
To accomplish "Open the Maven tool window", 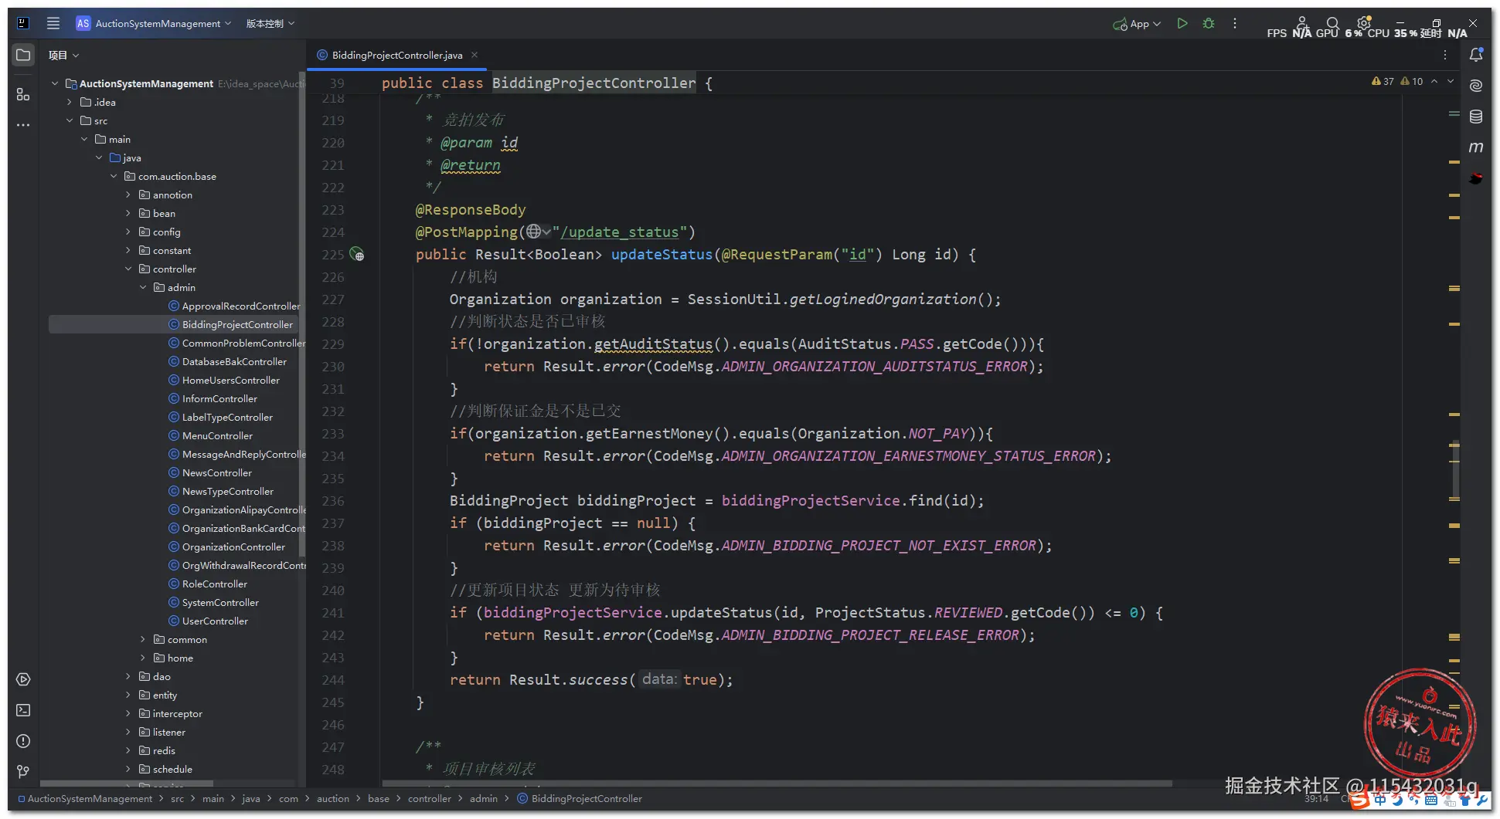I will (1476, 147).
